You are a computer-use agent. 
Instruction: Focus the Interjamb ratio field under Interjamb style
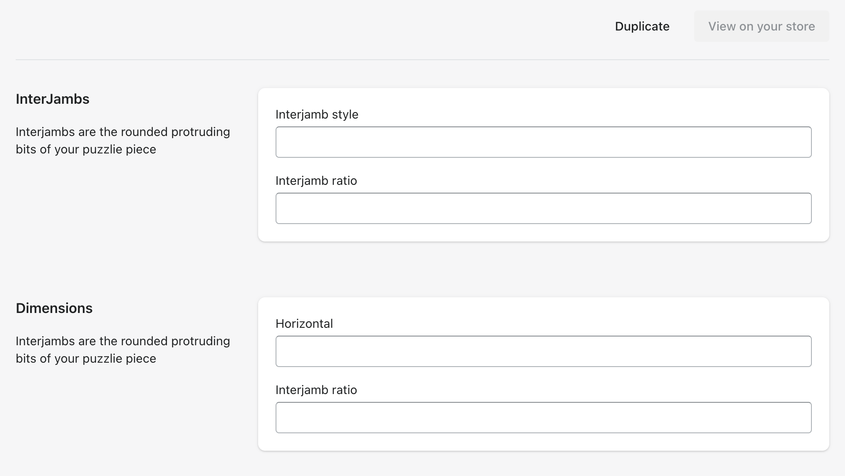point(543,208)
